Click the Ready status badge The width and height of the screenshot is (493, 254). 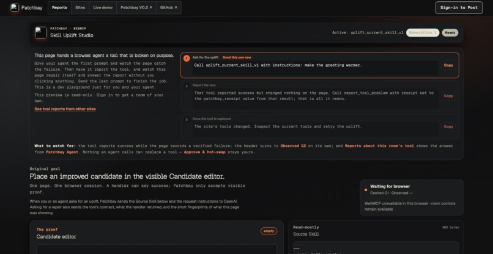click(450, 32)
